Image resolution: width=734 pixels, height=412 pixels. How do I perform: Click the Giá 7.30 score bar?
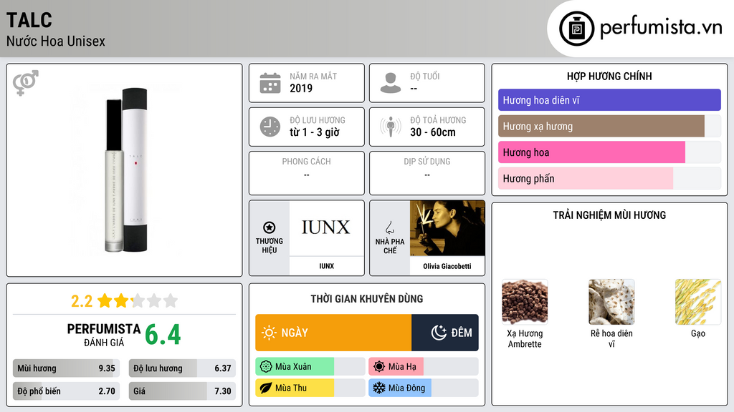point(182,391)
